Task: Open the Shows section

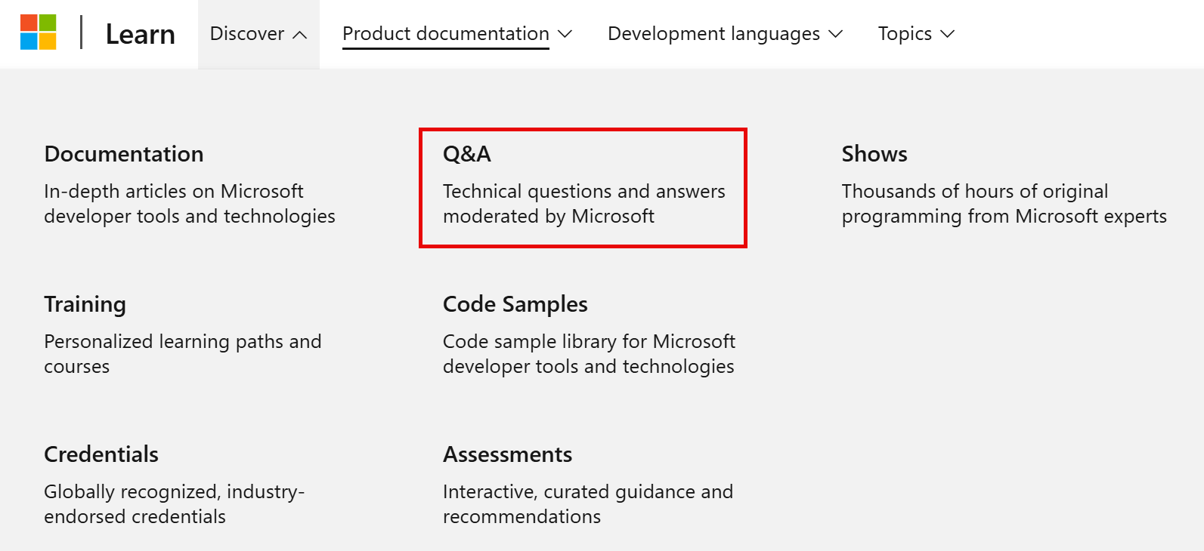Action: click(874, 154)
